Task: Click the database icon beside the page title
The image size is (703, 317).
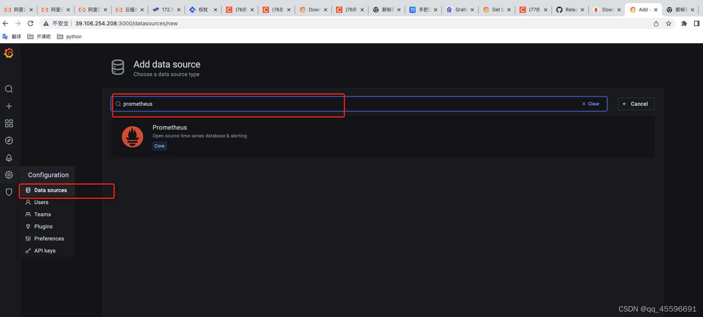Action: pos(118,67)
